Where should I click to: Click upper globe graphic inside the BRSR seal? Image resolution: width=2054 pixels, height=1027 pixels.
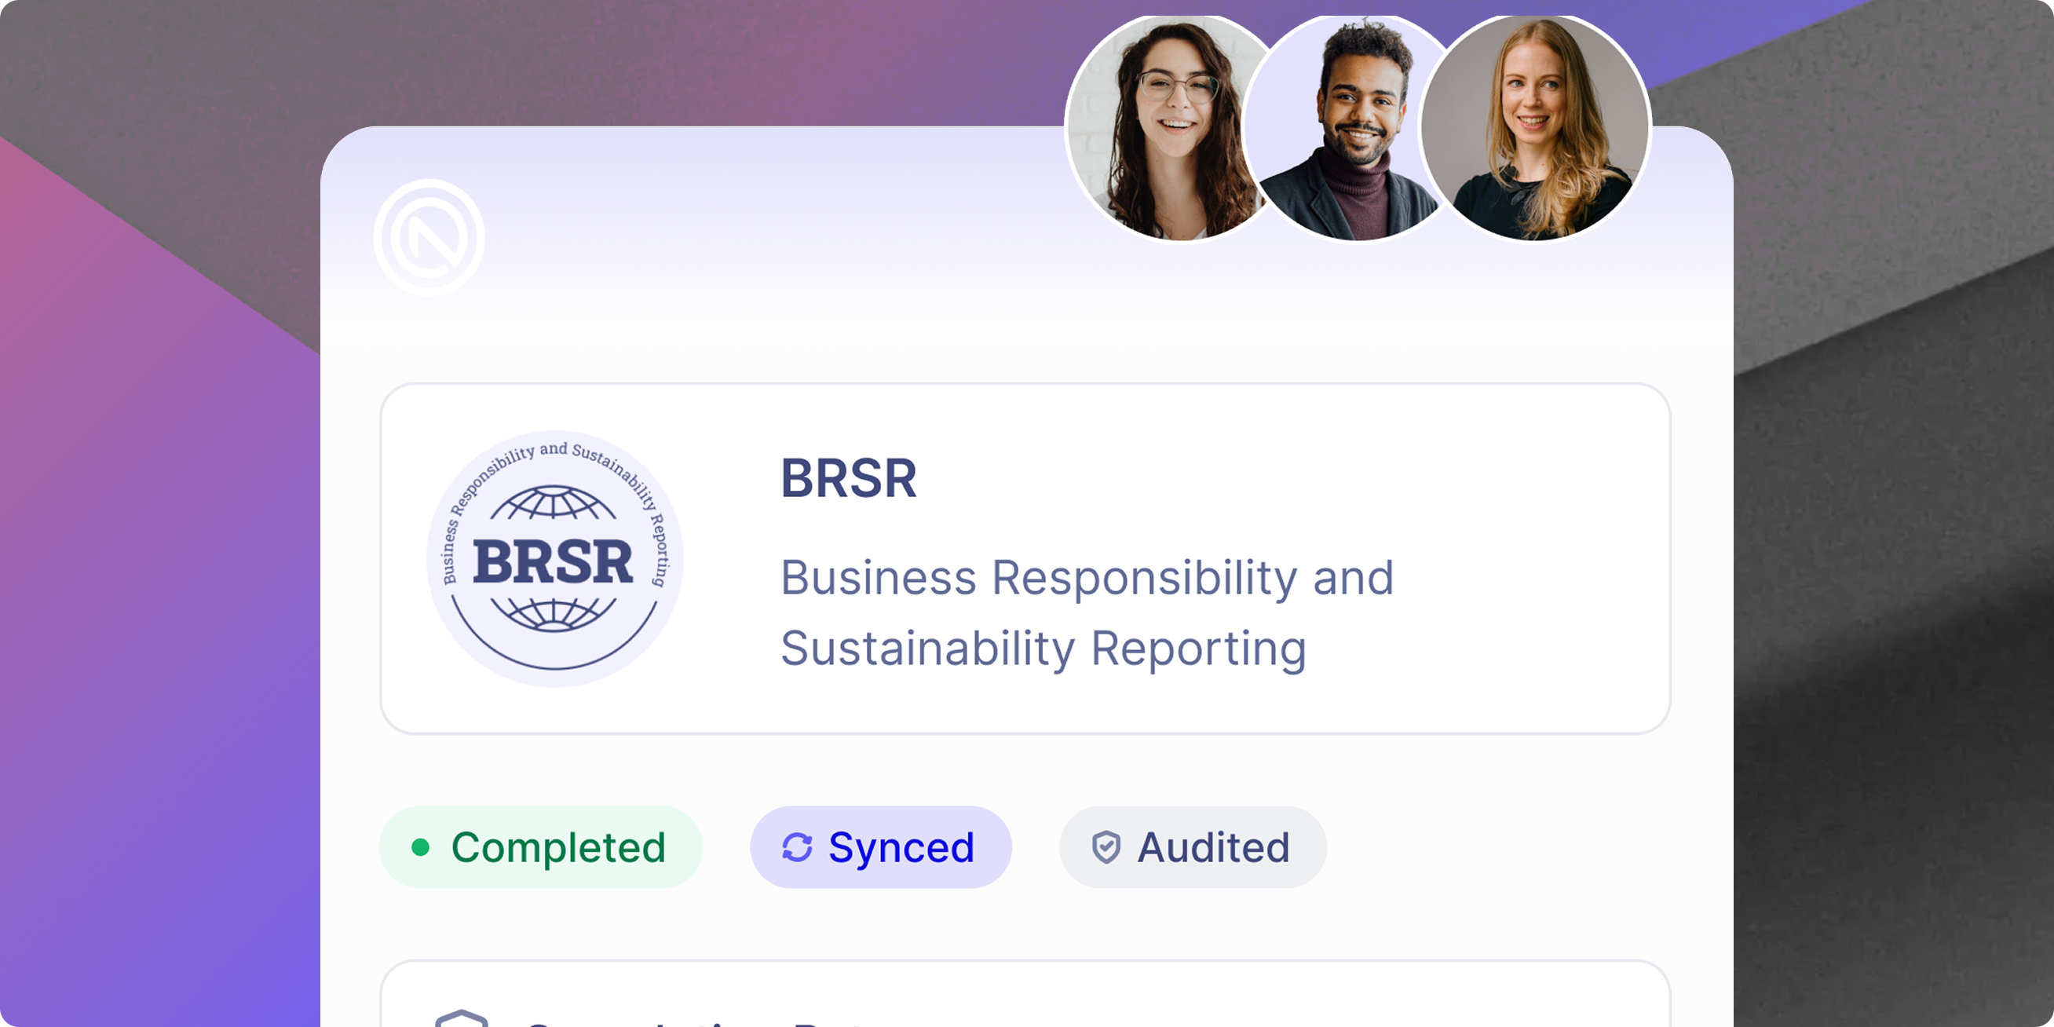(x=554, y=505)
